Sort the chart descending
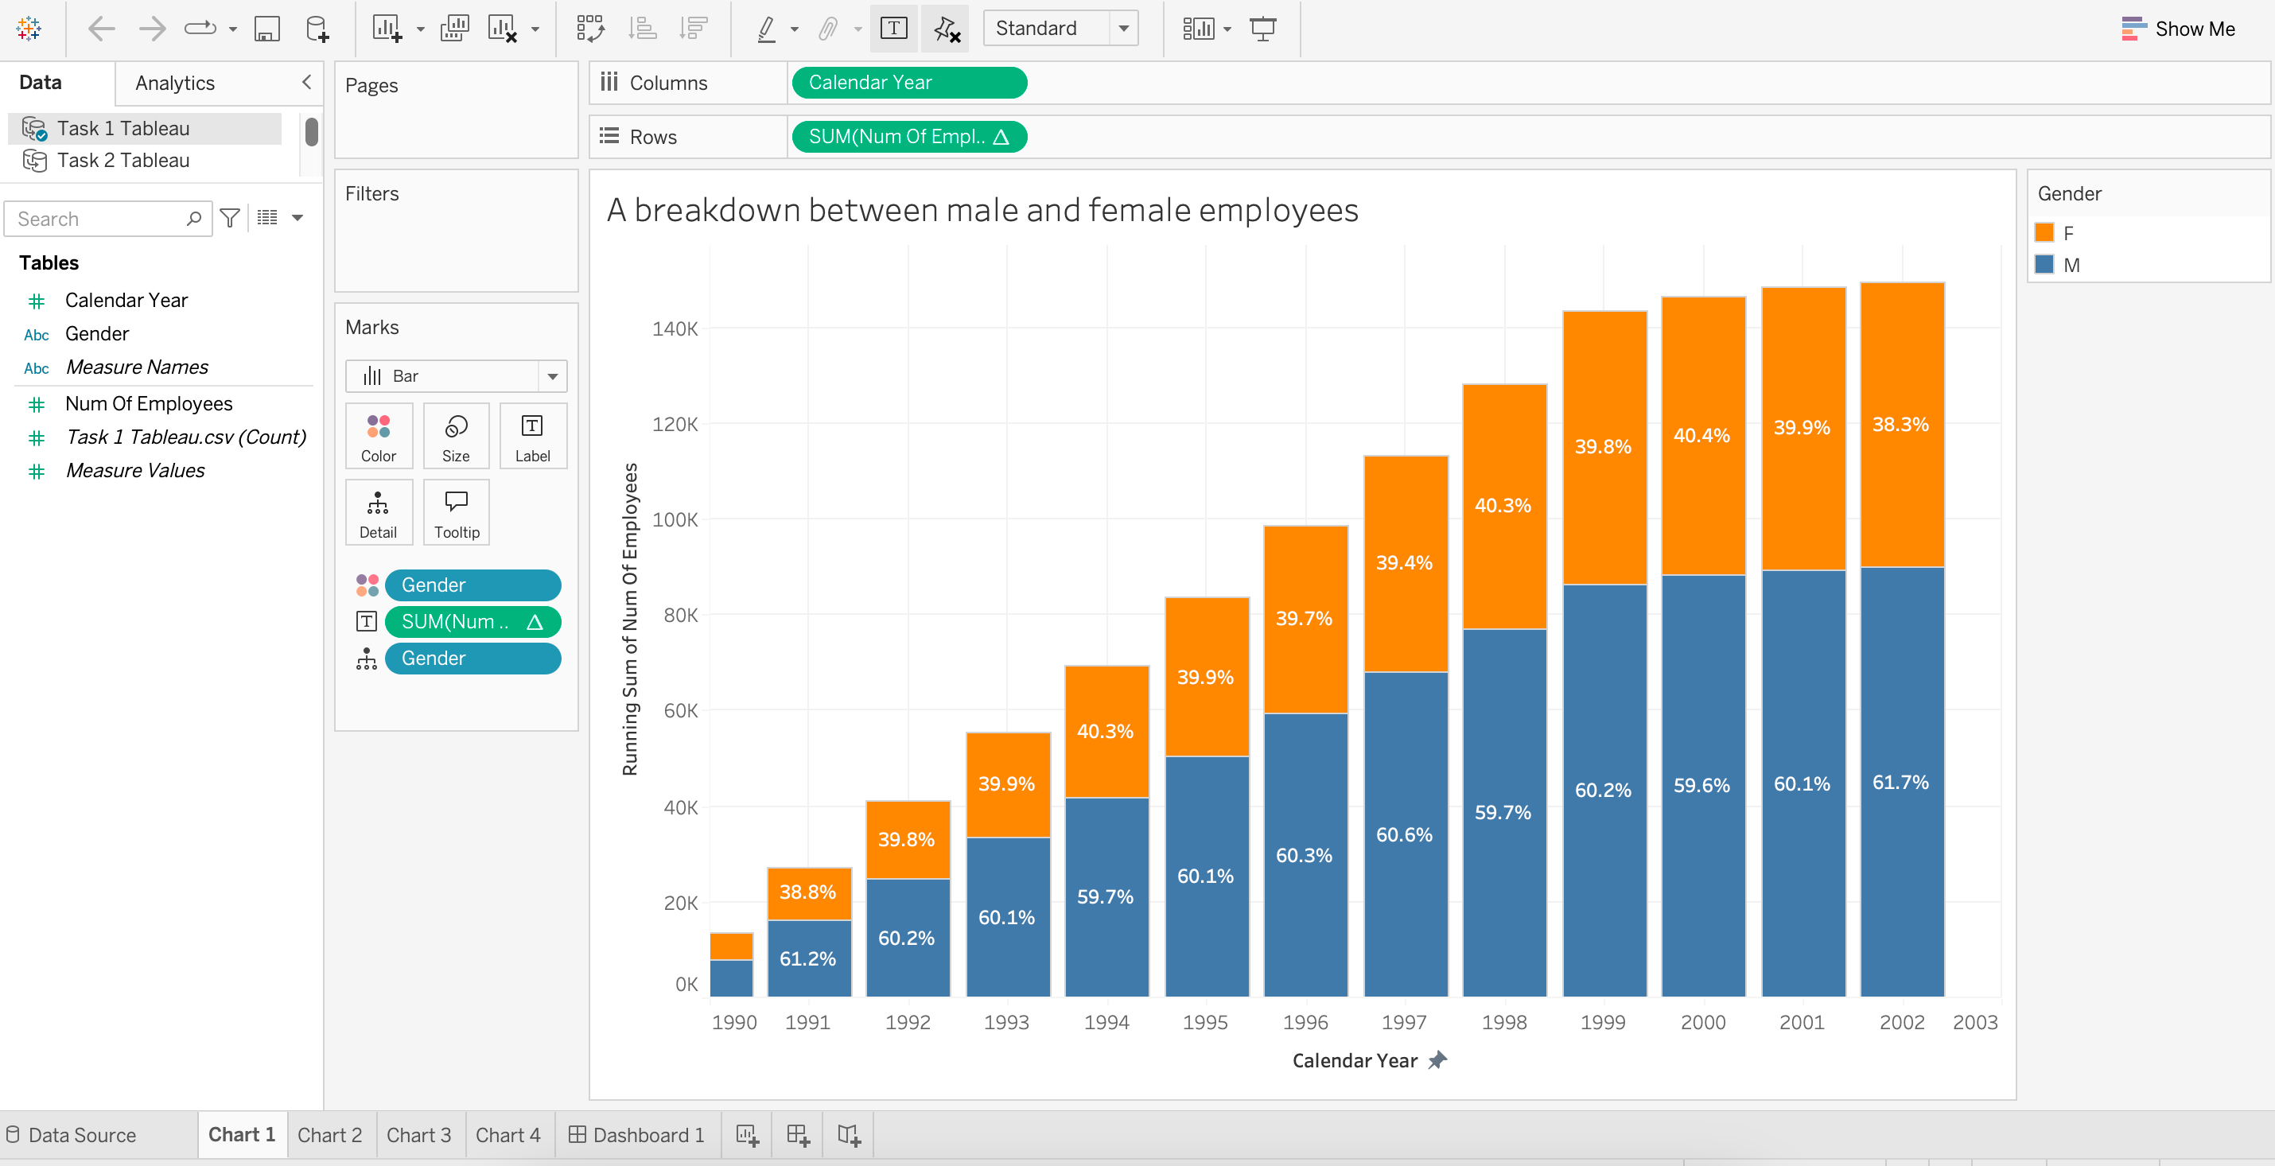Image resolution: width=2275 pixels, height=1166 pixels. coord(694,29)
